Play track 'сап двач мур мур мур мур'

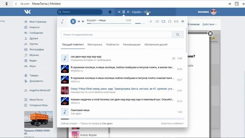pos(122,58)
